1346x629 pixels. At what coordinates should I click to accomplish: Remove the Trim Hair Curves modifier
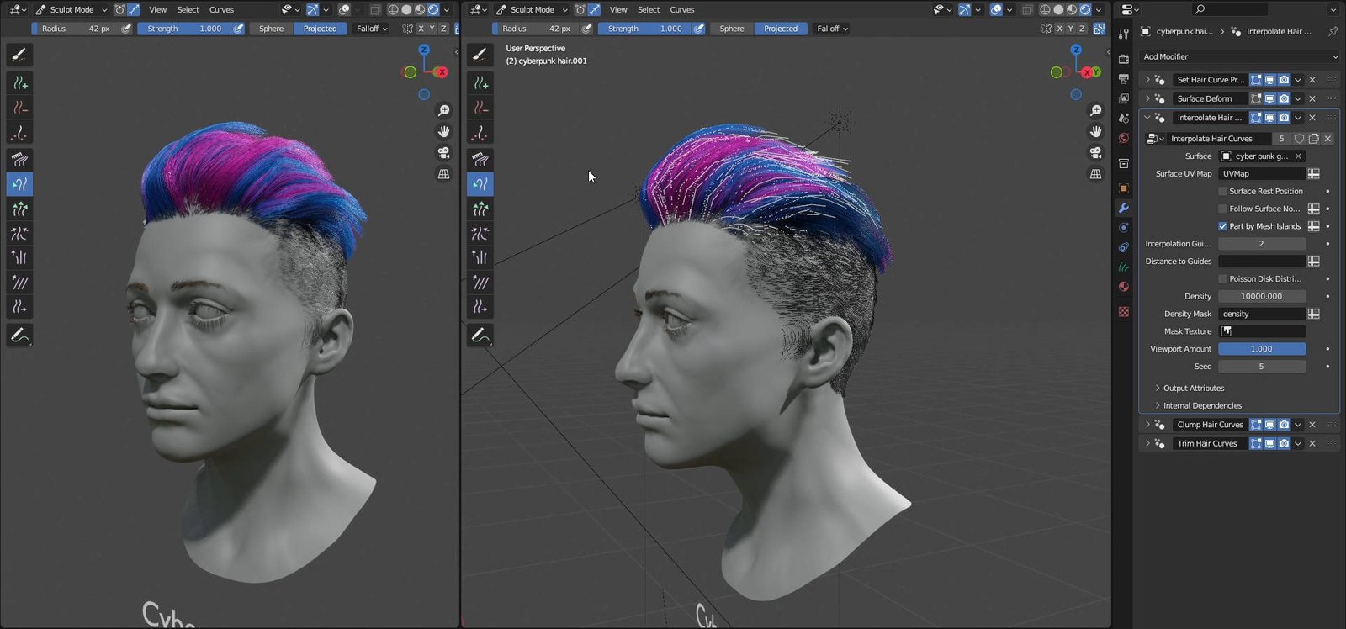pyautogui.click(x=1312, y=444)
